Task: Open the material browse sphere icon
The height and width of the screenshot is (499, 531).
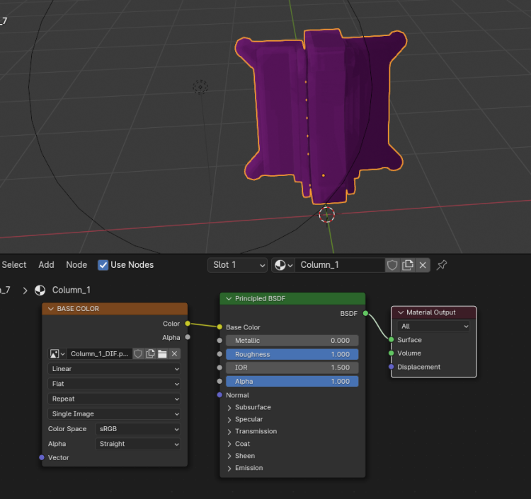Action: point(282,265)
